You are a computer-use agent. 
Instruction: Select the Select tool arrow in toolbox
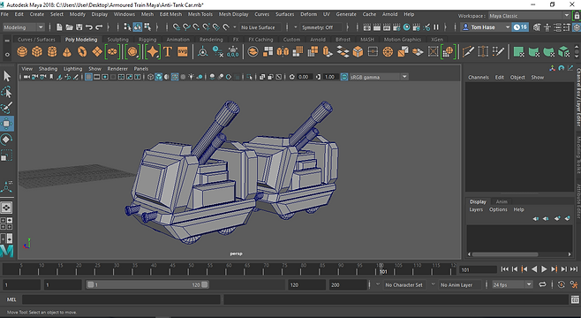coord(7,76)
